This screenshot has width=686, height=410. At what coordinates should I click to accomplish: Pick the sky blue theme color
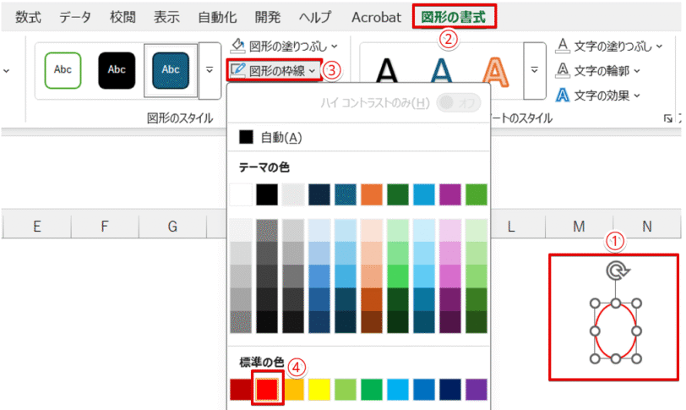(424, 194)
